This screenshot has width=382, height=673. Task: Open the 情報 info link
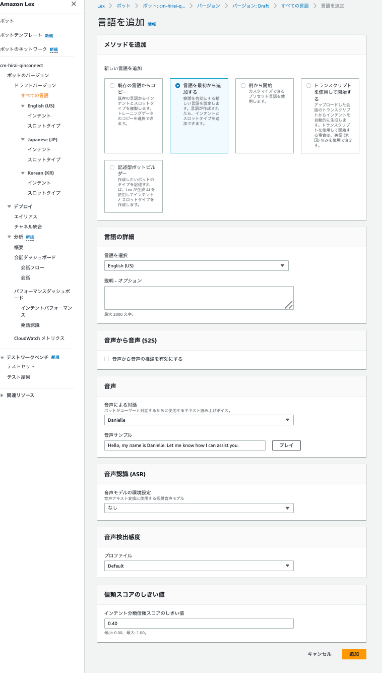click(x=152, y=24)
